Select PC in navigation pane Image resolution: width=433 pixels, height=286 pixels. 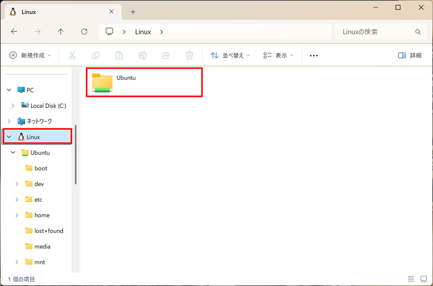pyautogui.click(x=30, y=90)
